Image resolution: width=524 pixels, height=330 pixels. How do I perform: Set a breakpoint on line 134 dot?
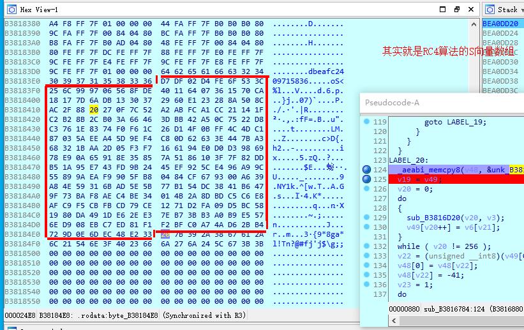point(366,265)
